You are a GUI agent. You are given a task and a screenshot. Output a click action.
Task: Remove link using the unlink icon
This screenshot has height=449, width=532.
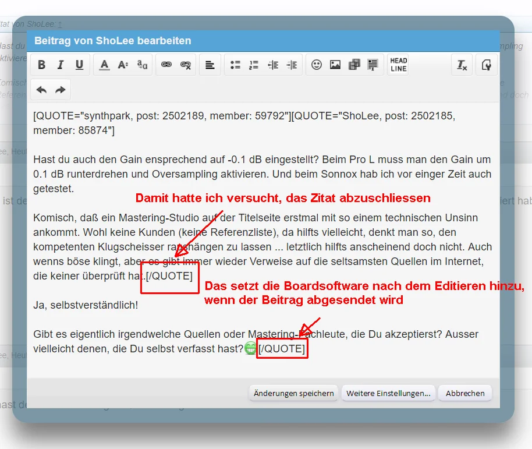(186, 65)
